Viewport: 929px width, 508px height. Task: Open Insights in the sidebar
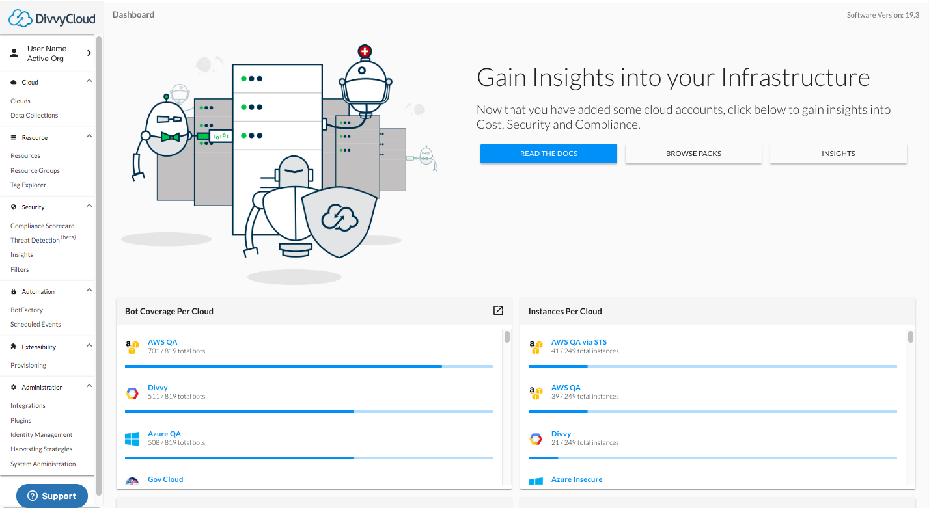pos(21,255)
